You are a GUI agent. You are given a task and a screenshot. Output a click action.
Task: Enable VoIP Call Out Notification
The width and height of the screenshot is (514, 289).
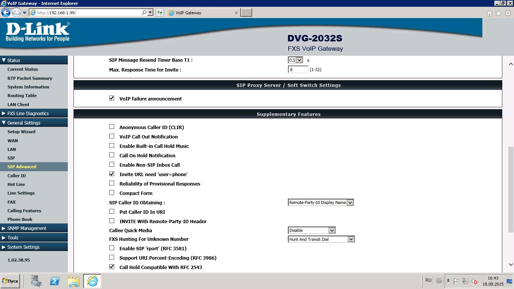tap(112, 136)
